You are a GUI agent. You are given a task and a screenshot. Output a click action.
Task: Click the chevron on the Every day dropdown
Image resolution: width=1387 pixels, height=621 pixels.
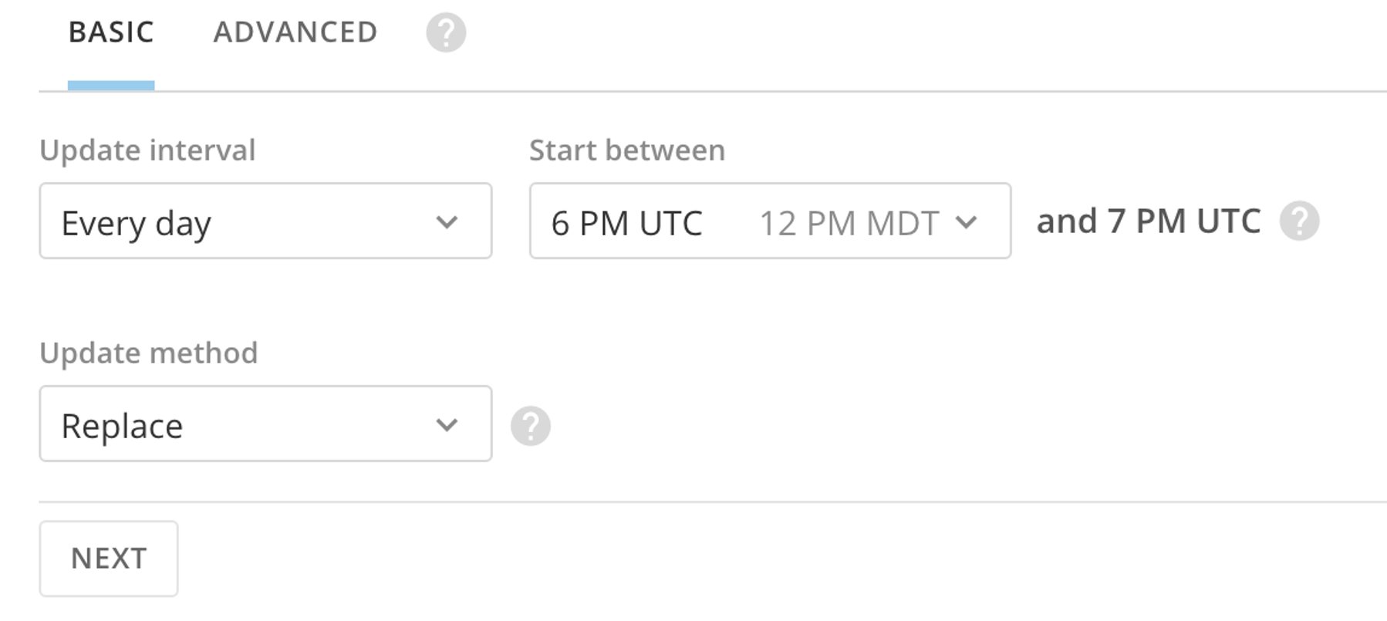point(446,223)
